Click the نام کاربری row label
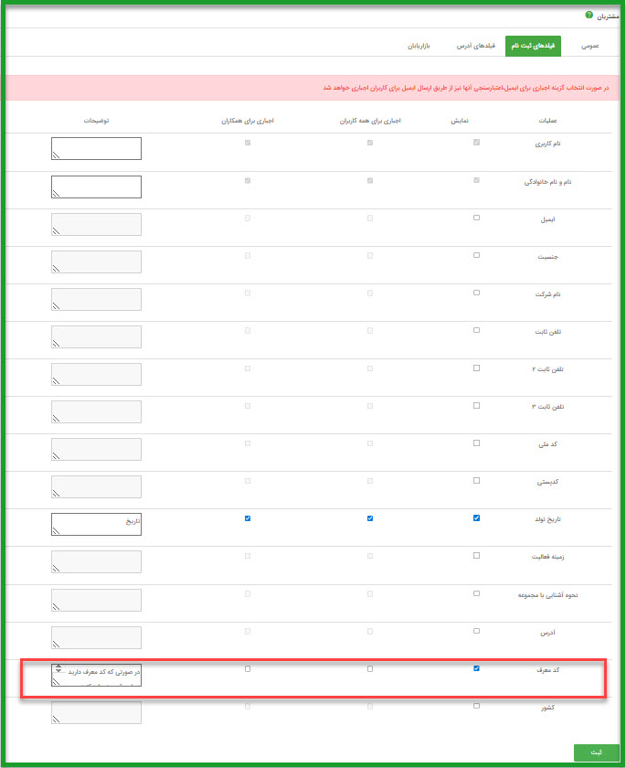626x768 pixels. tap(547, 144)
